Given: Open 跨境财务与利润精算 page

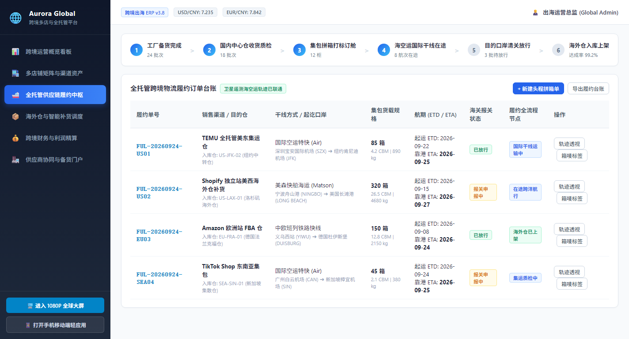Looking at the screenshot, I should coord(55,138).
